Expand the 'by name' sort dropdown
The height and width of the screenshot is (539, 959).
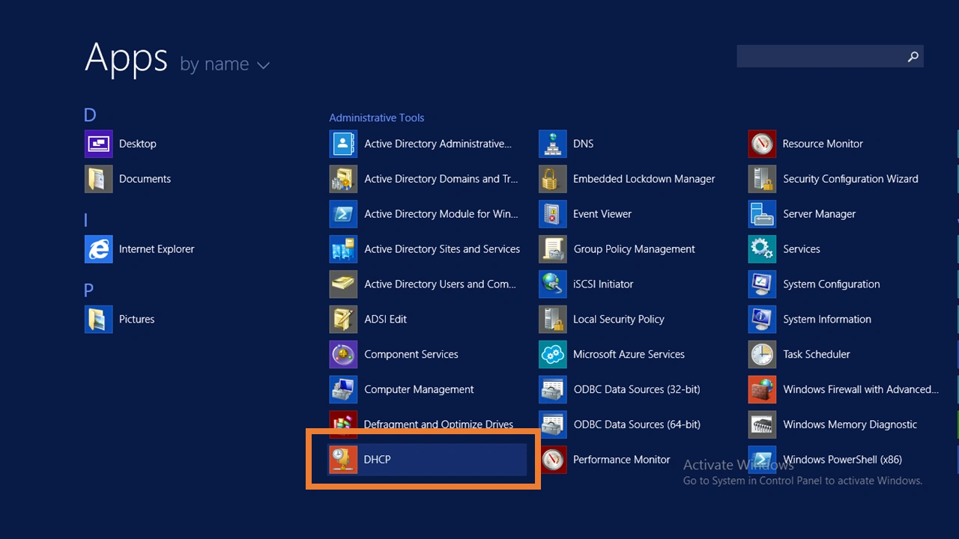[x=225, y=64]
